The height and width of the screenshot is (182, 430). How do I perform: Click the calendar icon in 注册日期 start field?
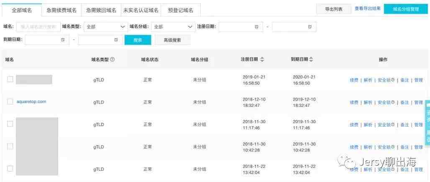coord(256,27)
